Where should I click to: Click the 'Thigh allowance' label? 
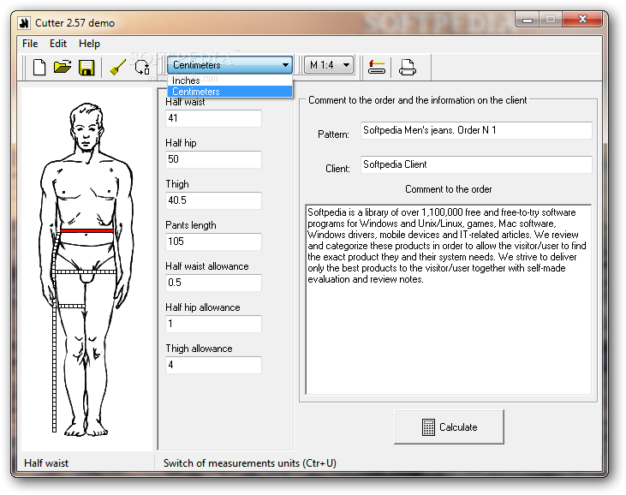pyautogui.click(x=199, y=349)
